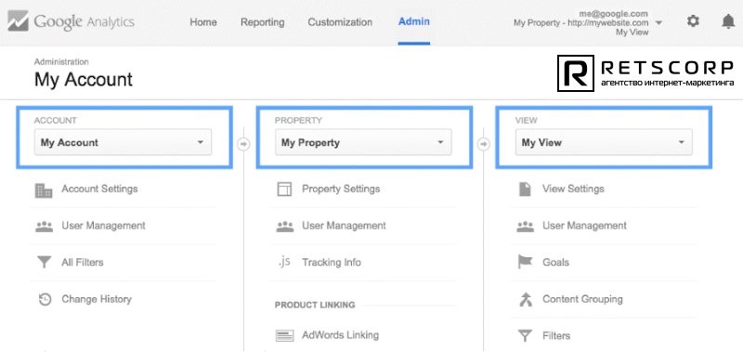Image resolution: width=743 pixels, height=352 pixels.
Task: Click the My Account page heading
Action: (x=84, y=80)
